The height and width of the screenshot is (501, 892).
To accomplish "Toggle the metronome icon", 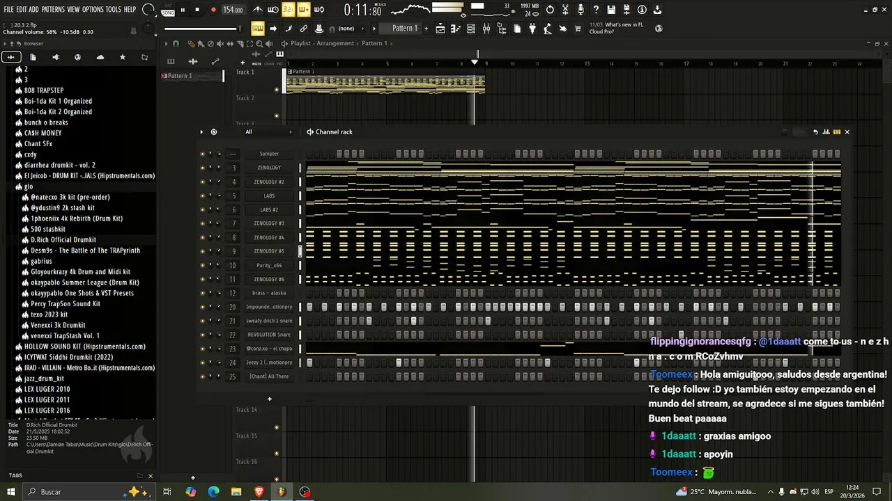I will 258,10.
